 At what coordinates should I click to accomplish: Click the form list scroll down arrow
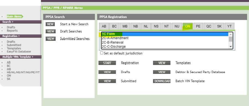pyautogui.click(x=231, y=47)
